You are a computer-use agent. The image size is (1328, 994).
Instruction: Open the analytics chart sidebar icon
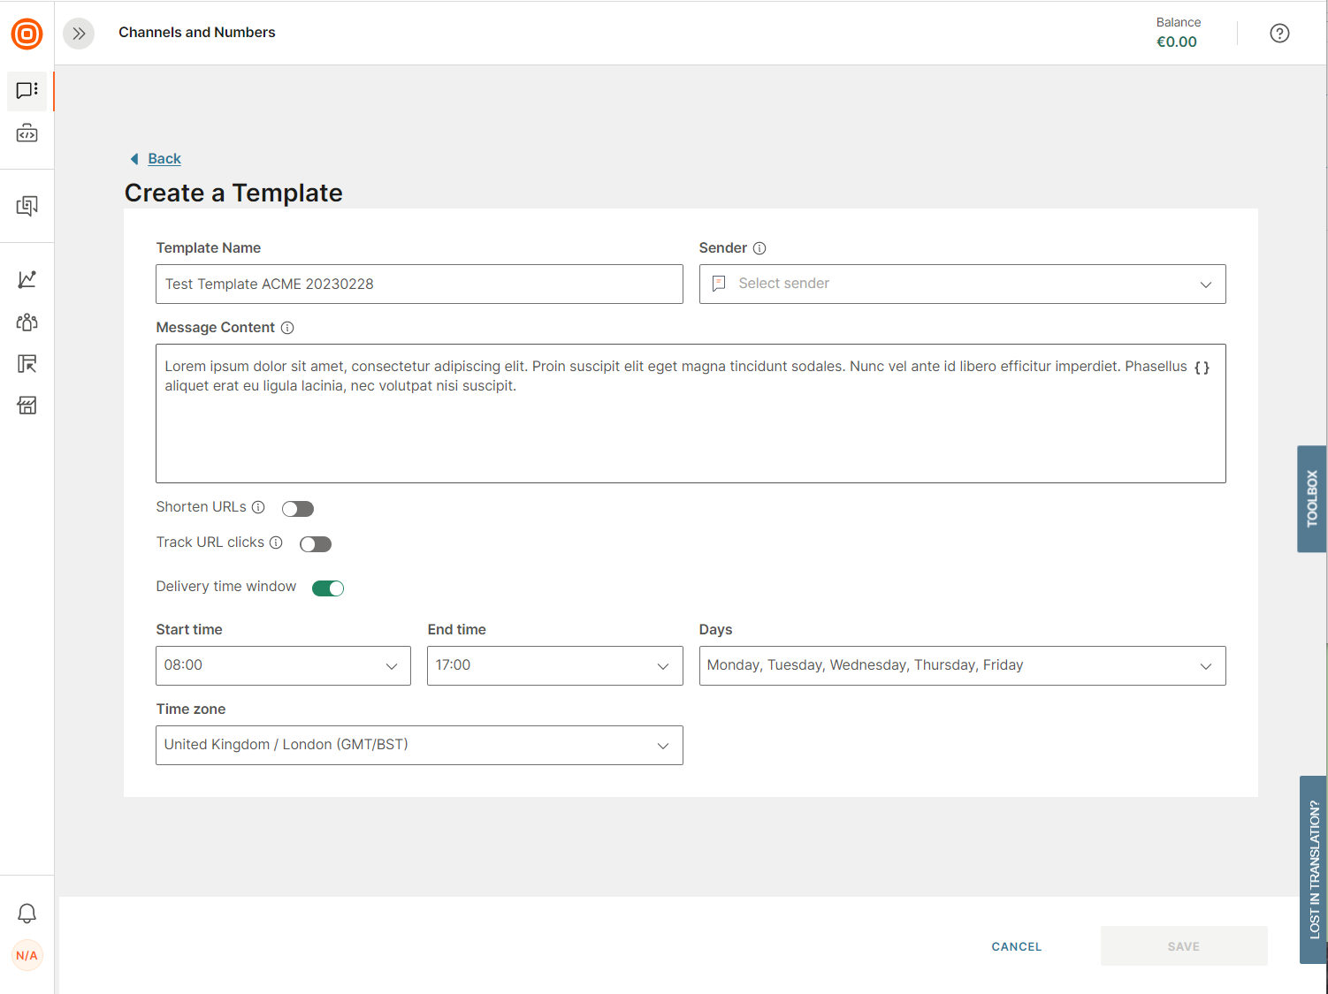[27, 279]
